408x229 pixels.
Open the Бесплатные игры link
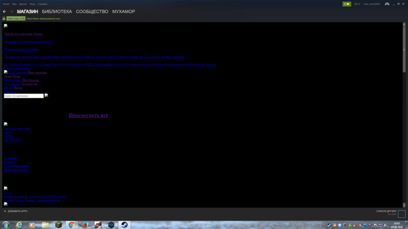tap(16, 166)
